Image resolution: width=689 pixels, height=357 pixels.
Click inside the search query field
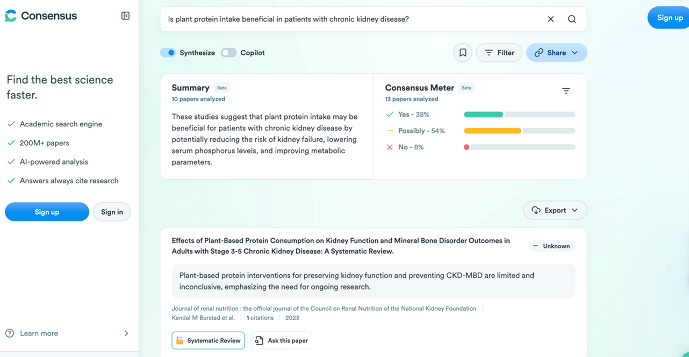(x=352, y=19)
